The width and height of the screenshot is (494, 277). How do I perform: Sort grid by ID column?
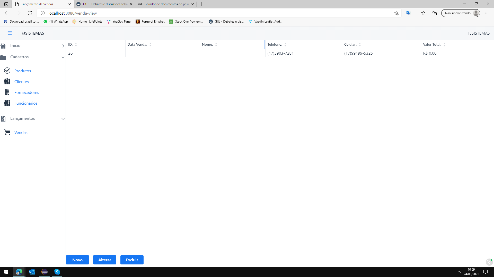[76, 45]
